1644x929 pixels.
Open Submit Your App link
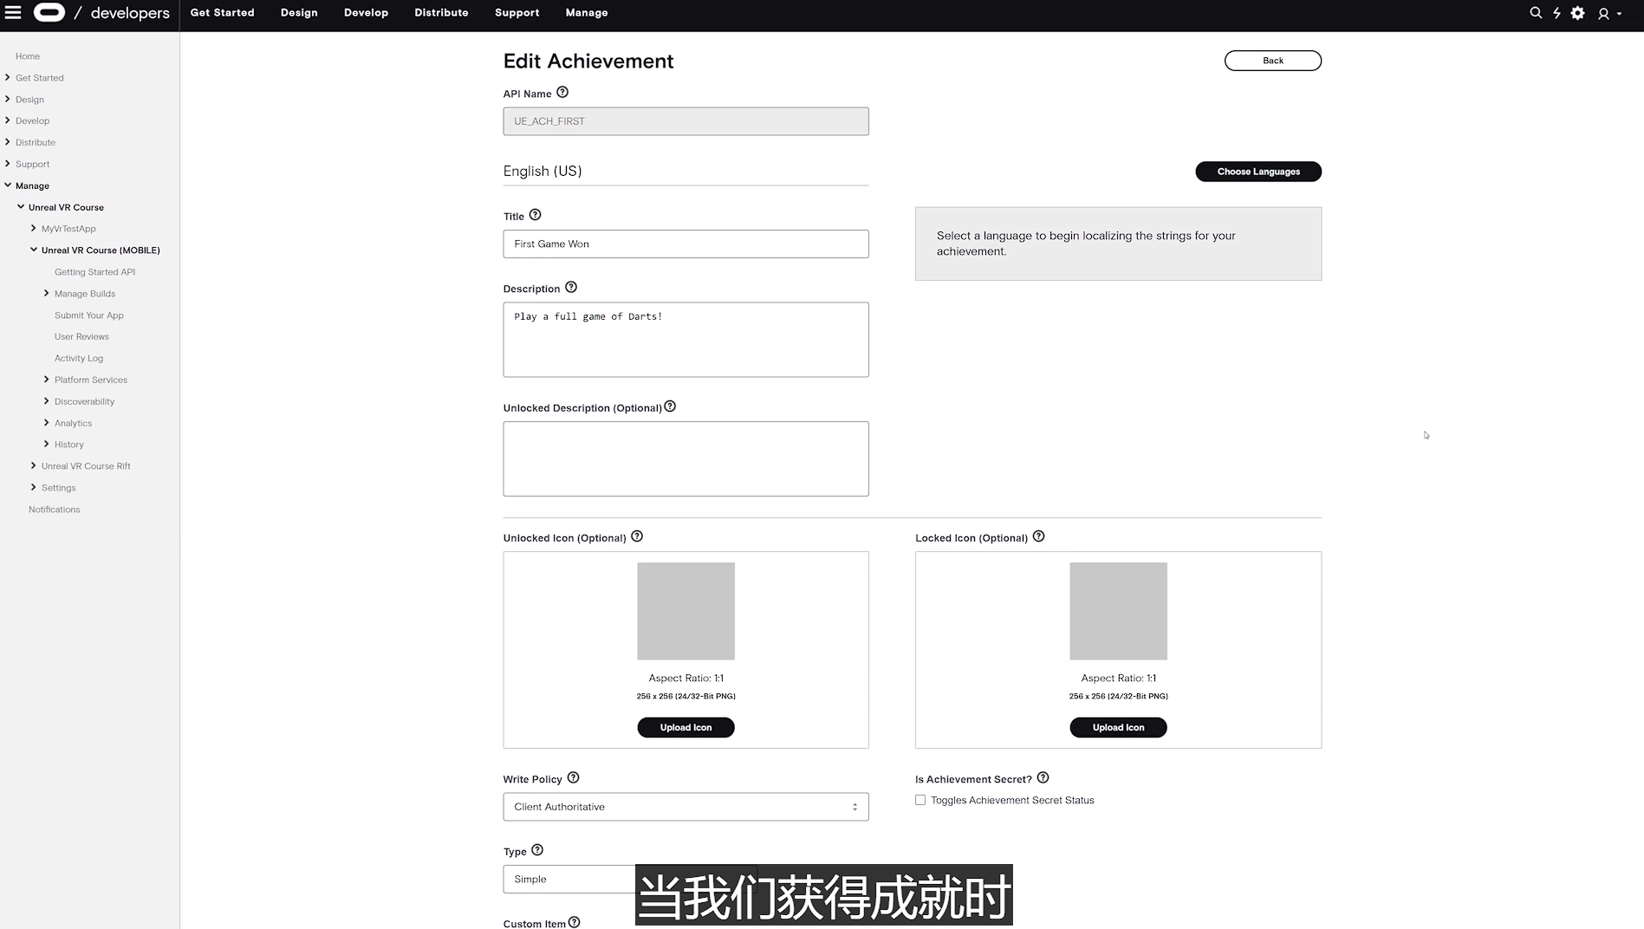pos(89,315)
